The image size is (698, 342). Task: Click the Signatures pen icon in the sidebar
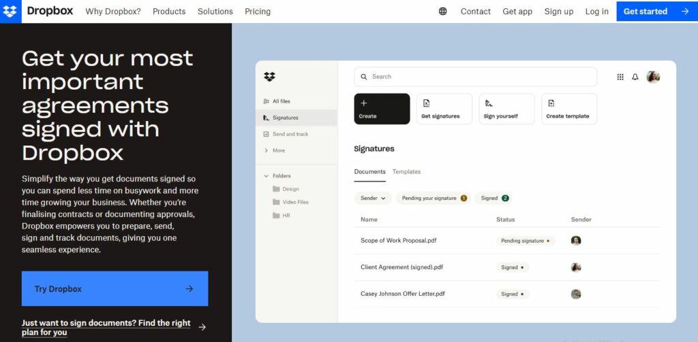(x=267, y=118)
